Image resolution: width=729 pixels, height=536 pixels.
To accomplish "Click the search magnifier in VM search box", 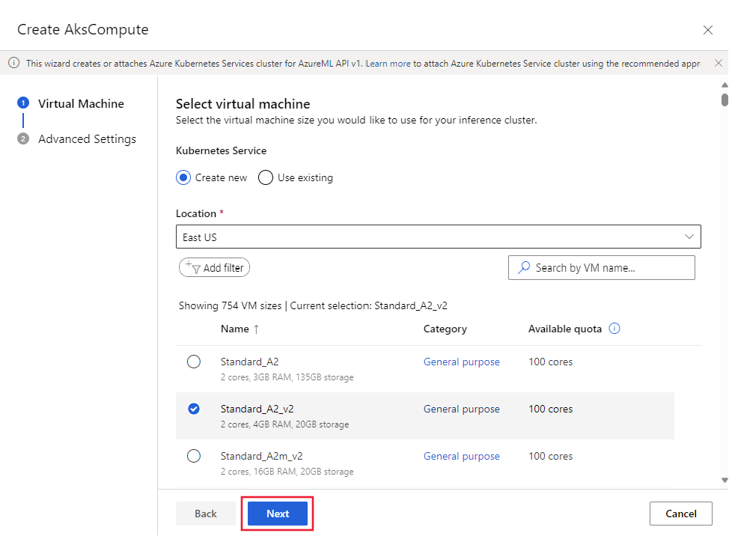I will click(522, 267).
